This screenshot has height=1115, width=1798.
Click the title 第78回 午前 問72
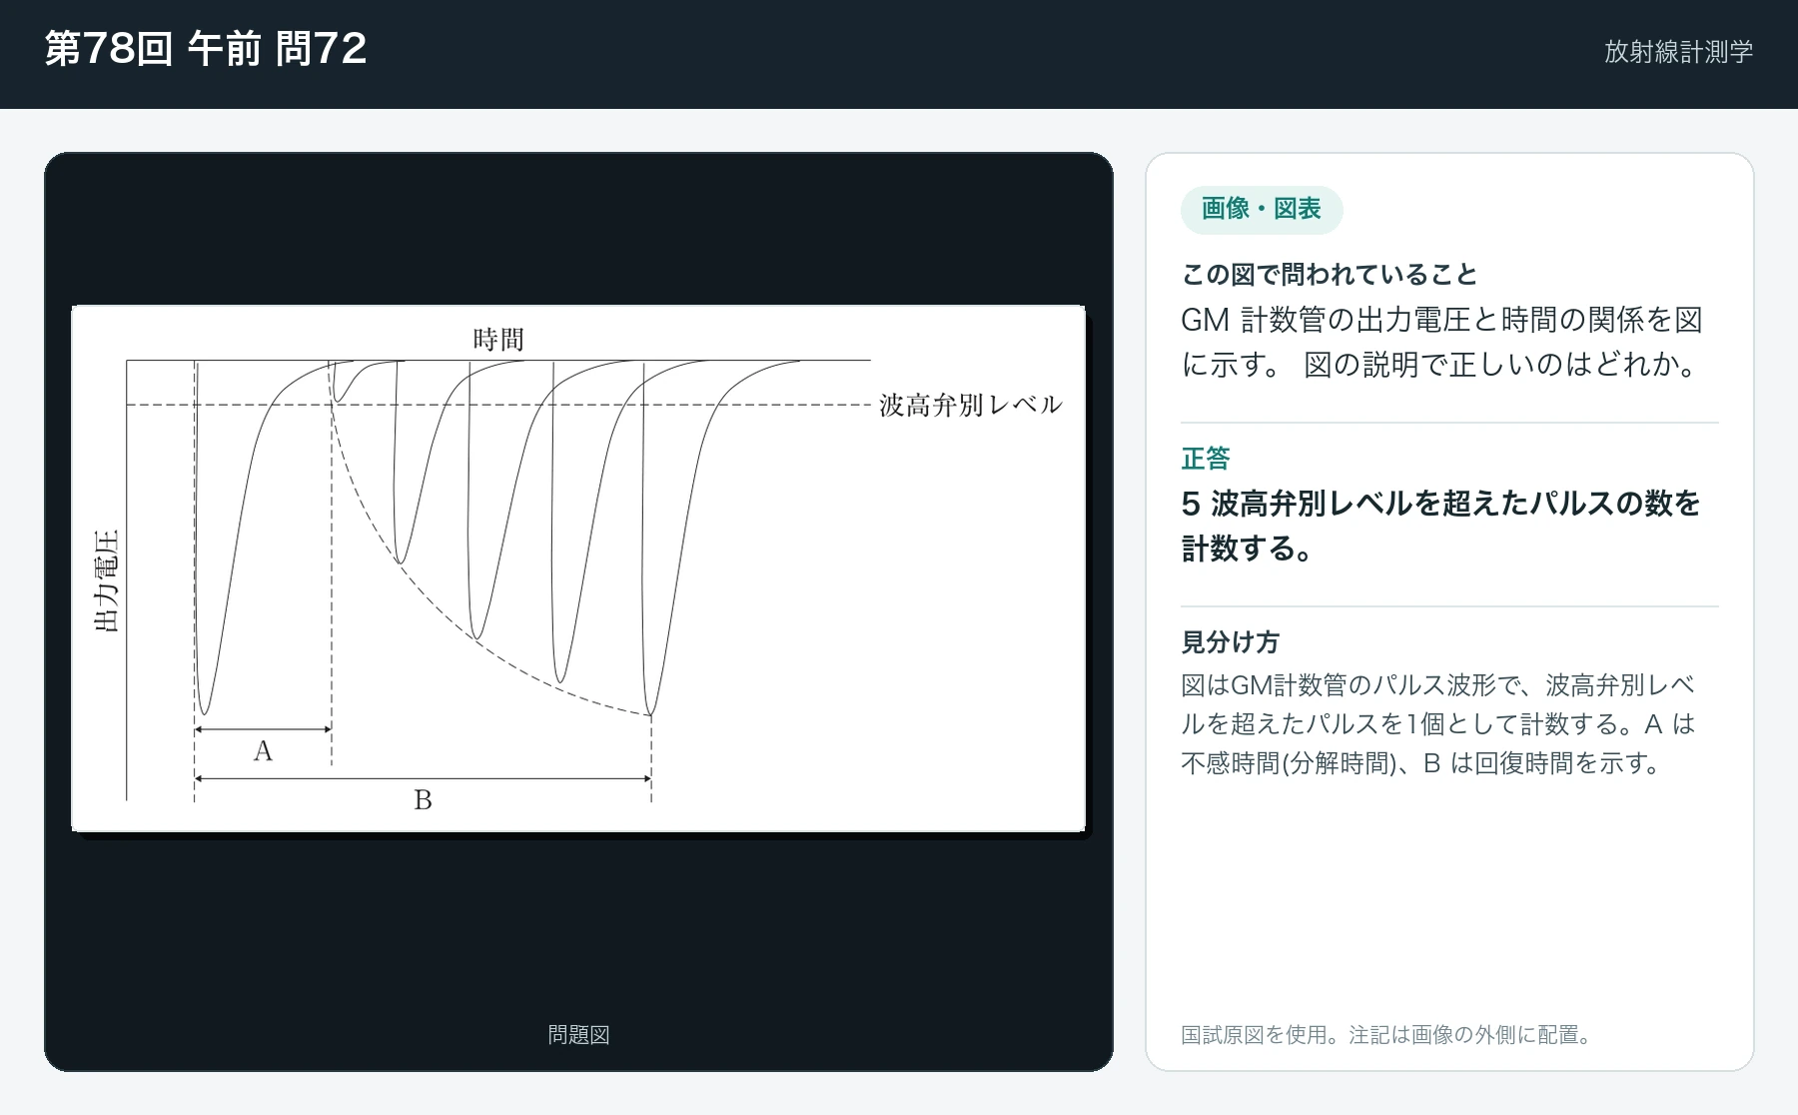(206, 49)
